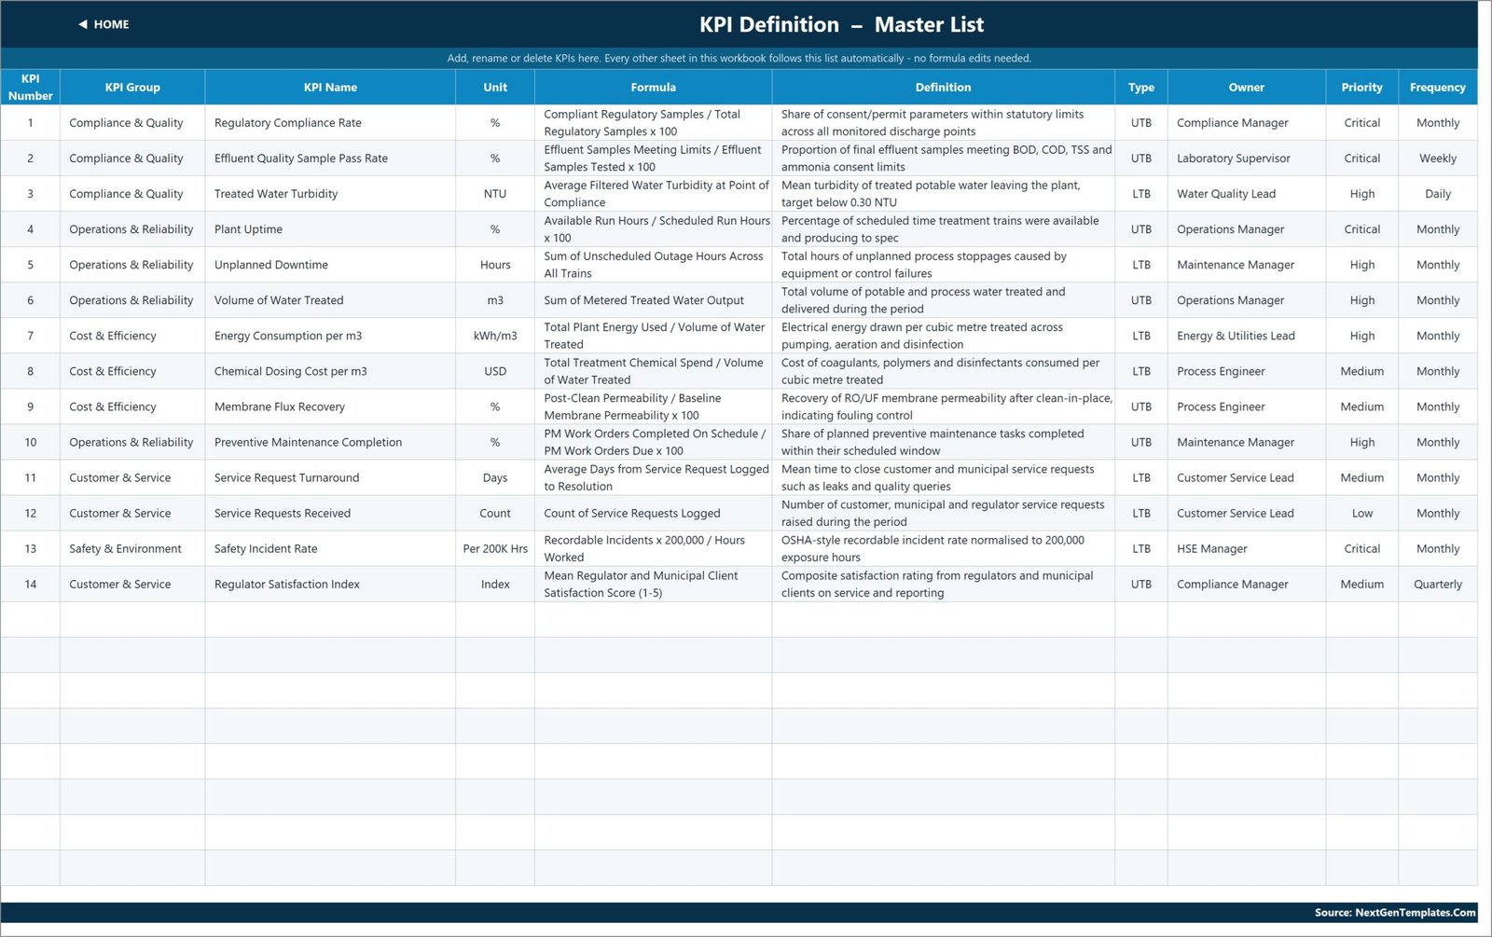Click the Count unit cell
The height and width of the screenshot is (937, 1492).
pos(495,513)
